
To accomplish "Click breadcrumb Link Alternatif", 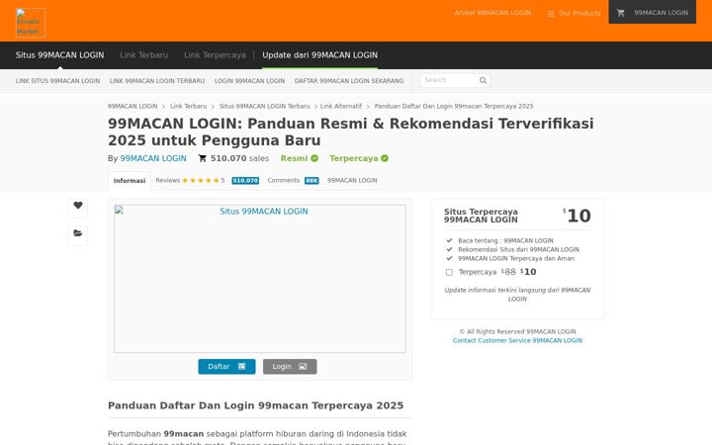I will (x=341, y=106).
